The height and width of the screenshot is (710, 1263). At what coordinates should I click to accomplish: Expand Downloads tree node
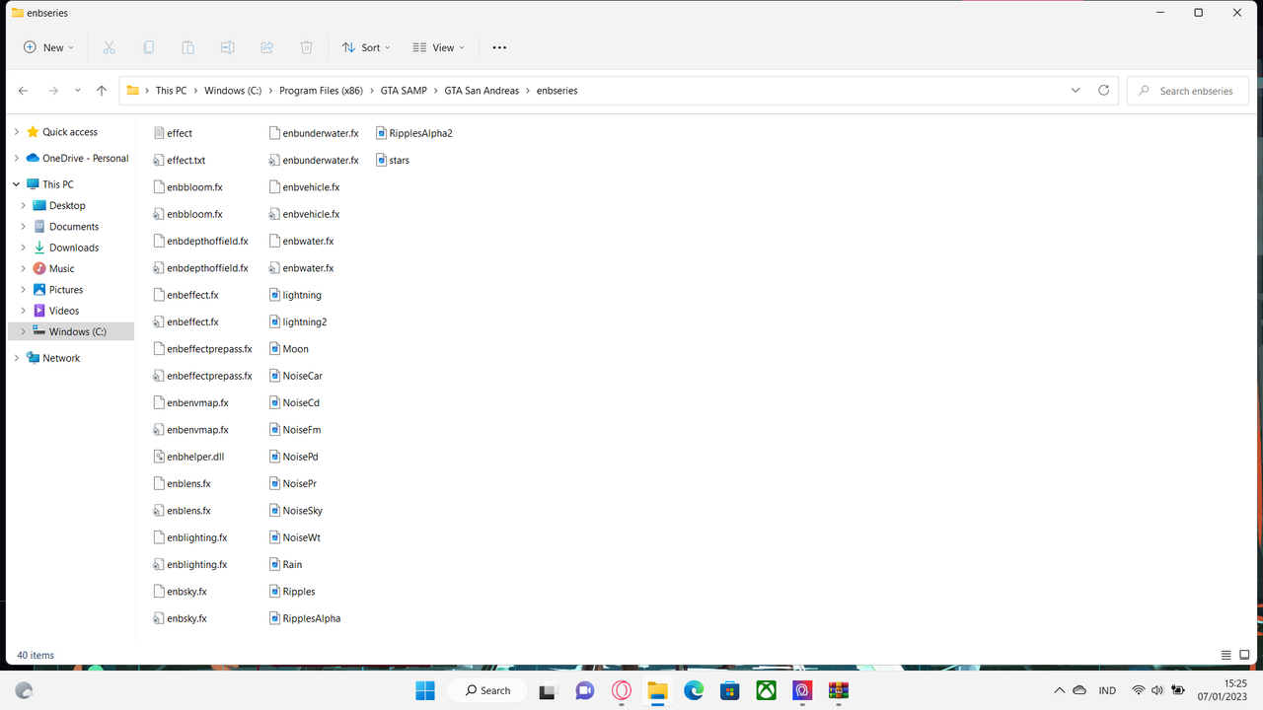(x=23, y=248)
